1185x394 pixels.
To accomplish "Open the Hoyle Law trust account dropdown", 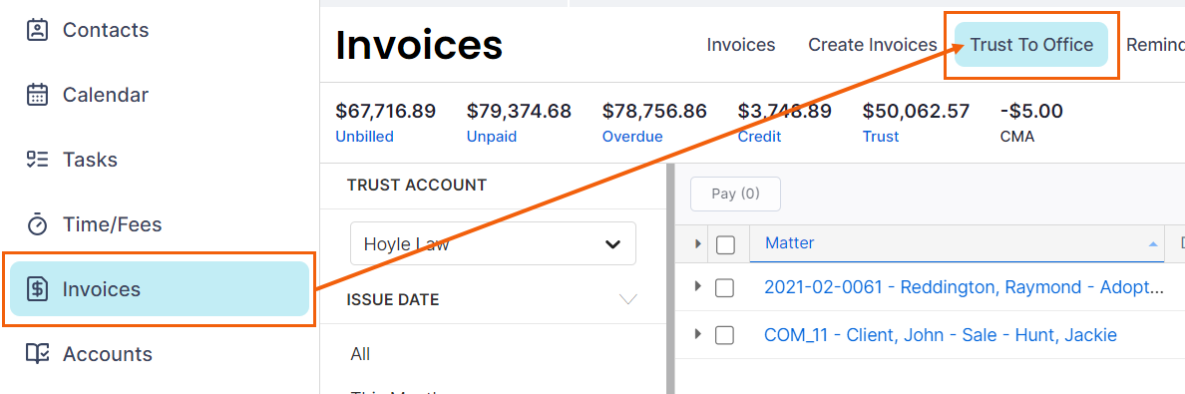I will (x=493, y=243).
